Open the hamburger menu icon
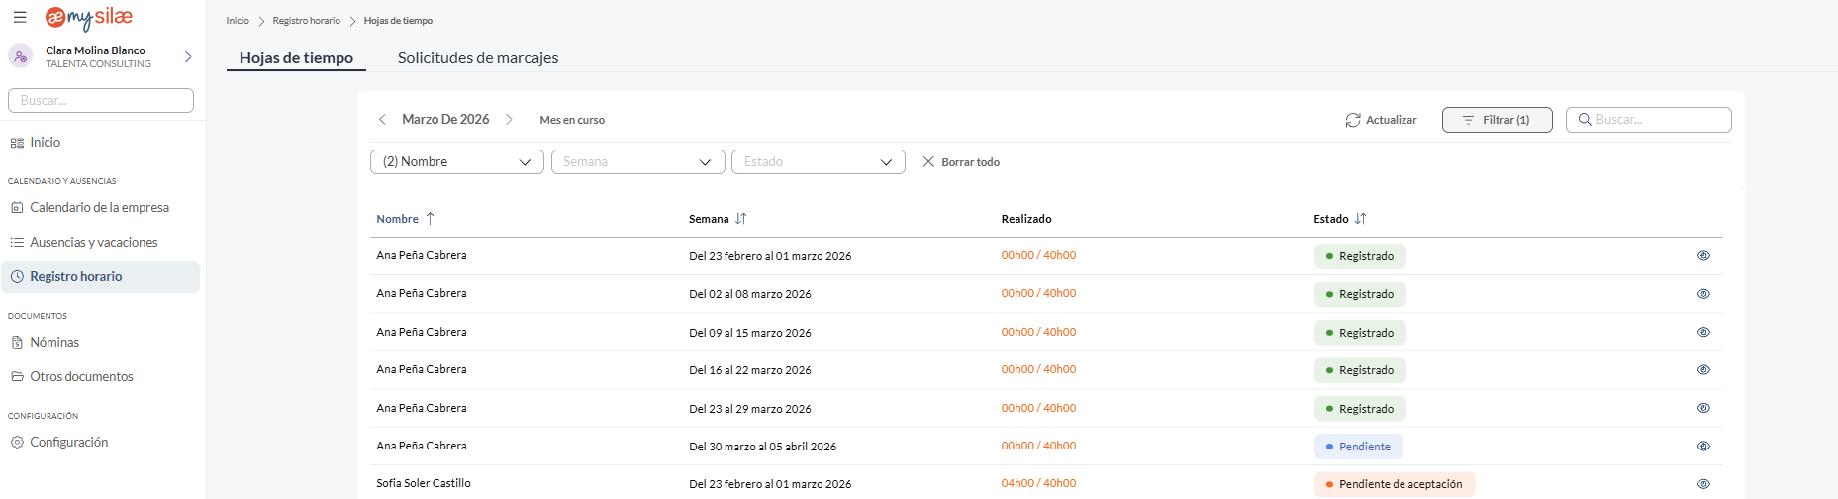The width and height of the screenshot is (1838, 499). click(x=20, y=17)
